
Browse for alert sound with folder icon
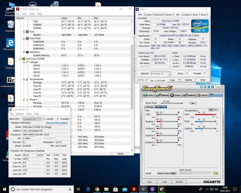point(216,173)
